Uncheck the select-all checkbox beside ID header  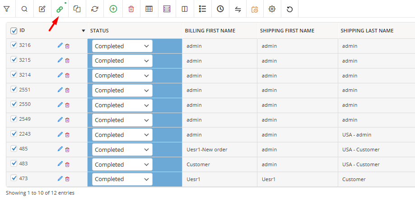click(14, 31)
